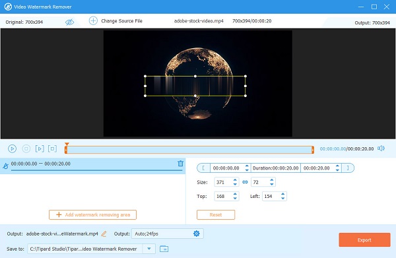Set end point with the right bracket button

(348, 168)
